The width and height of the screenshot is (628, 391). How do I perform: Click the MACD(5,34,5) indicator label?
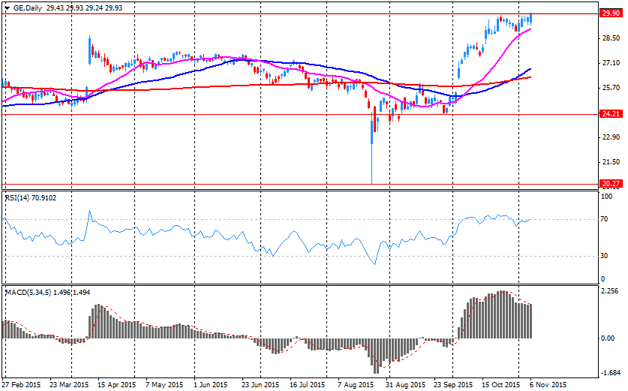click(x=48, y=293)
